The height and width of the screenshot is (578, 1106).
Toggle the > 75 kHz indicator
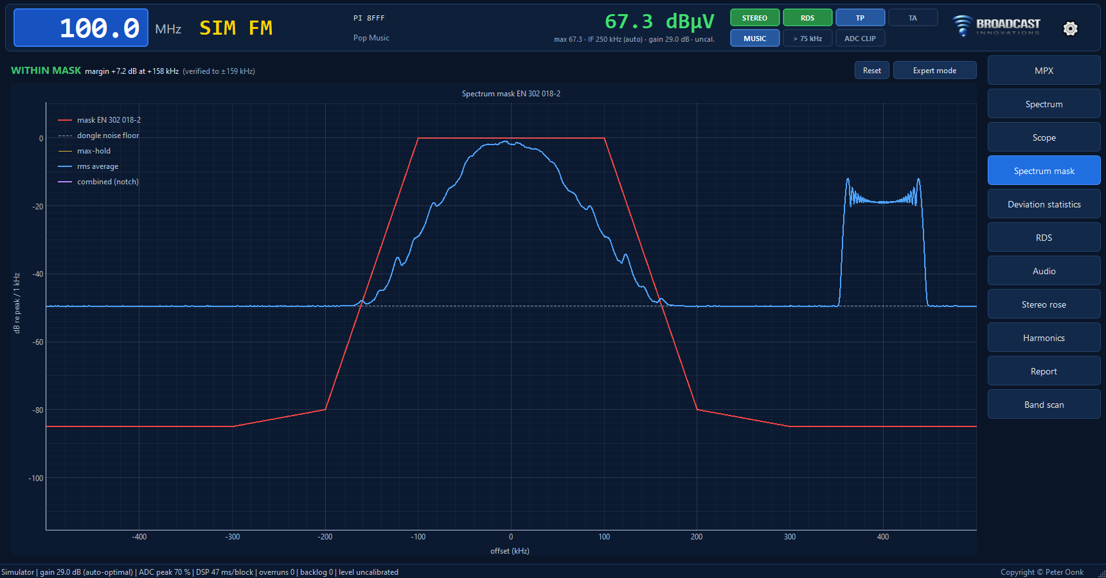click(x=807, y=39)
